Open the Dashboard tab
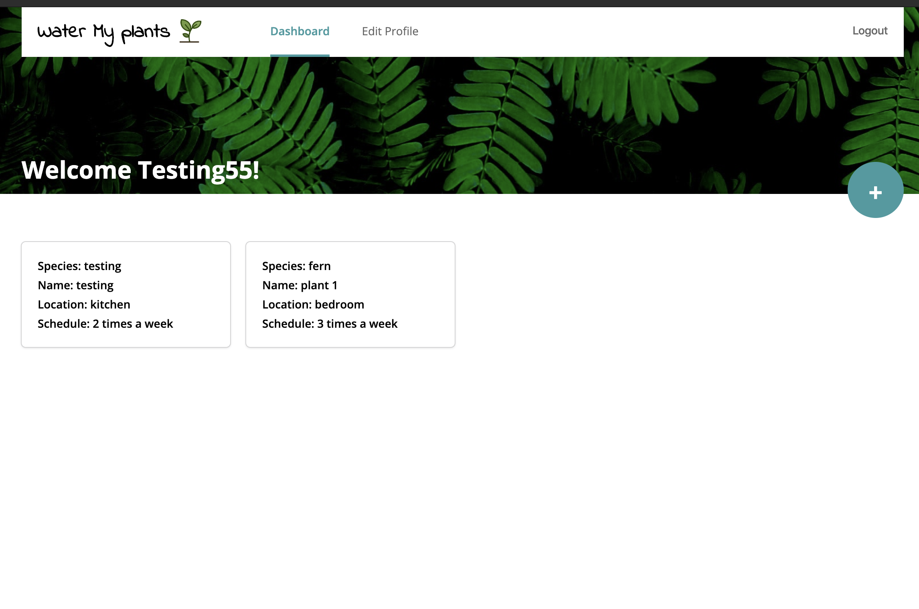This screenshot has height=609, width=919. pos(300,31)
